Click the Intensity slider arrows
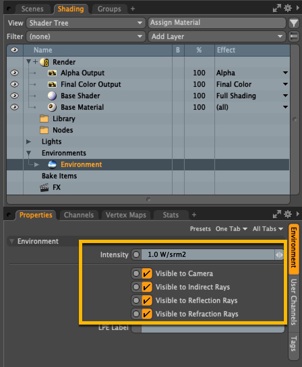 coord(279,255)
